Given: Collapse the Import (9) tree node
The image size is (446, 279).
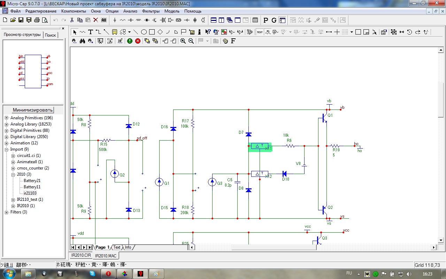Looking at the screenshot, I should click(x=7, y=149).
